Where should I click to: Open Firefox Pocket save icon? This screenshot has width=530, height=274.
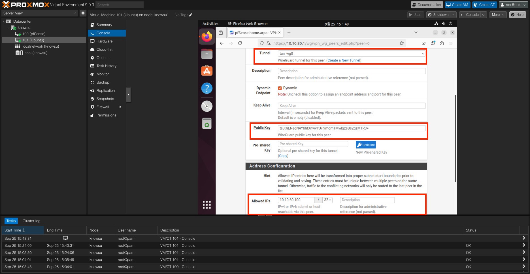[423, 43]
